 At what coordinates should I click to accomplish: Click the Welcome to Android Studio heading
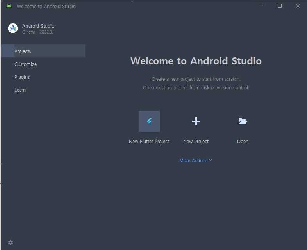[196, 61]
